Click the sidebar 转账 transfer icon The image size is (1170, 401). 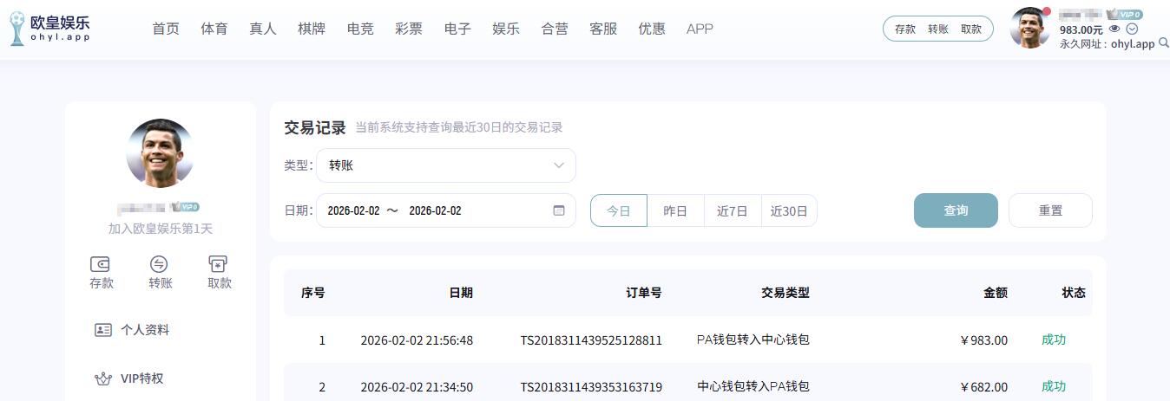tap(160, 265)
